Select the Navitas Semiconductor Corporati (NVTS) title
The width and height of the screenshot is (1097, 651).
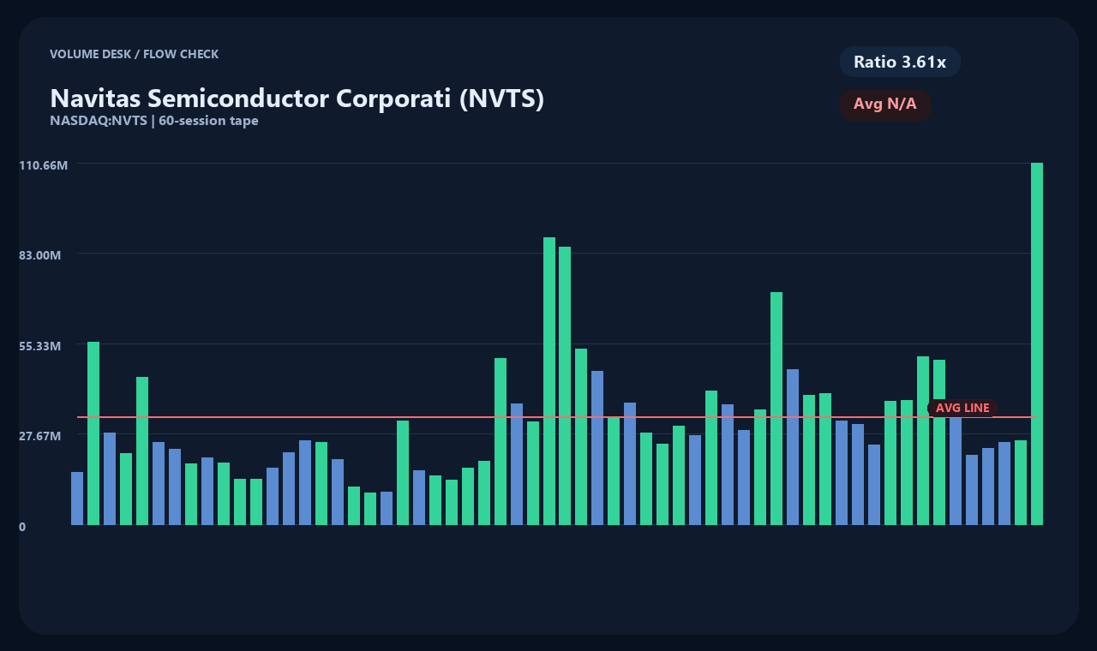click(297, 99)
